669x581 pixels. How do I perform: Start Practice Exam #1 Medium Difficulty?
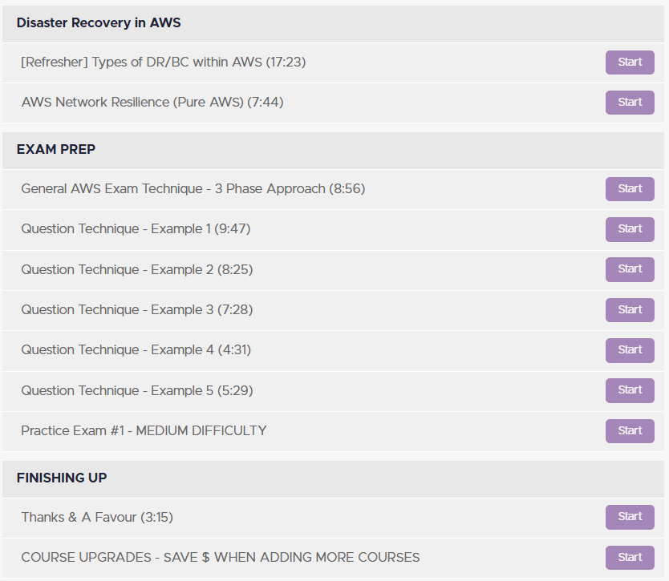click(630, 431)
